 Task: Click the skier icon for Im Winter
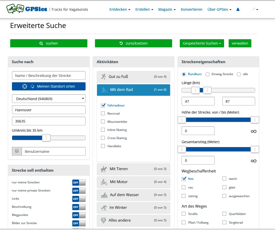pyautogui.click(x=104, y=208)
